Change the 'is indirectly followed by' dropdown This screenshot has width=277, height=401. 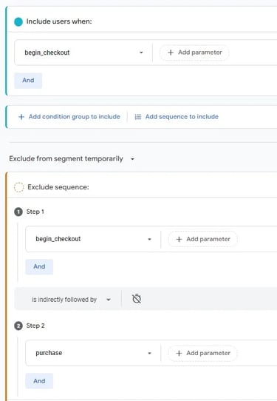[71, 300]
